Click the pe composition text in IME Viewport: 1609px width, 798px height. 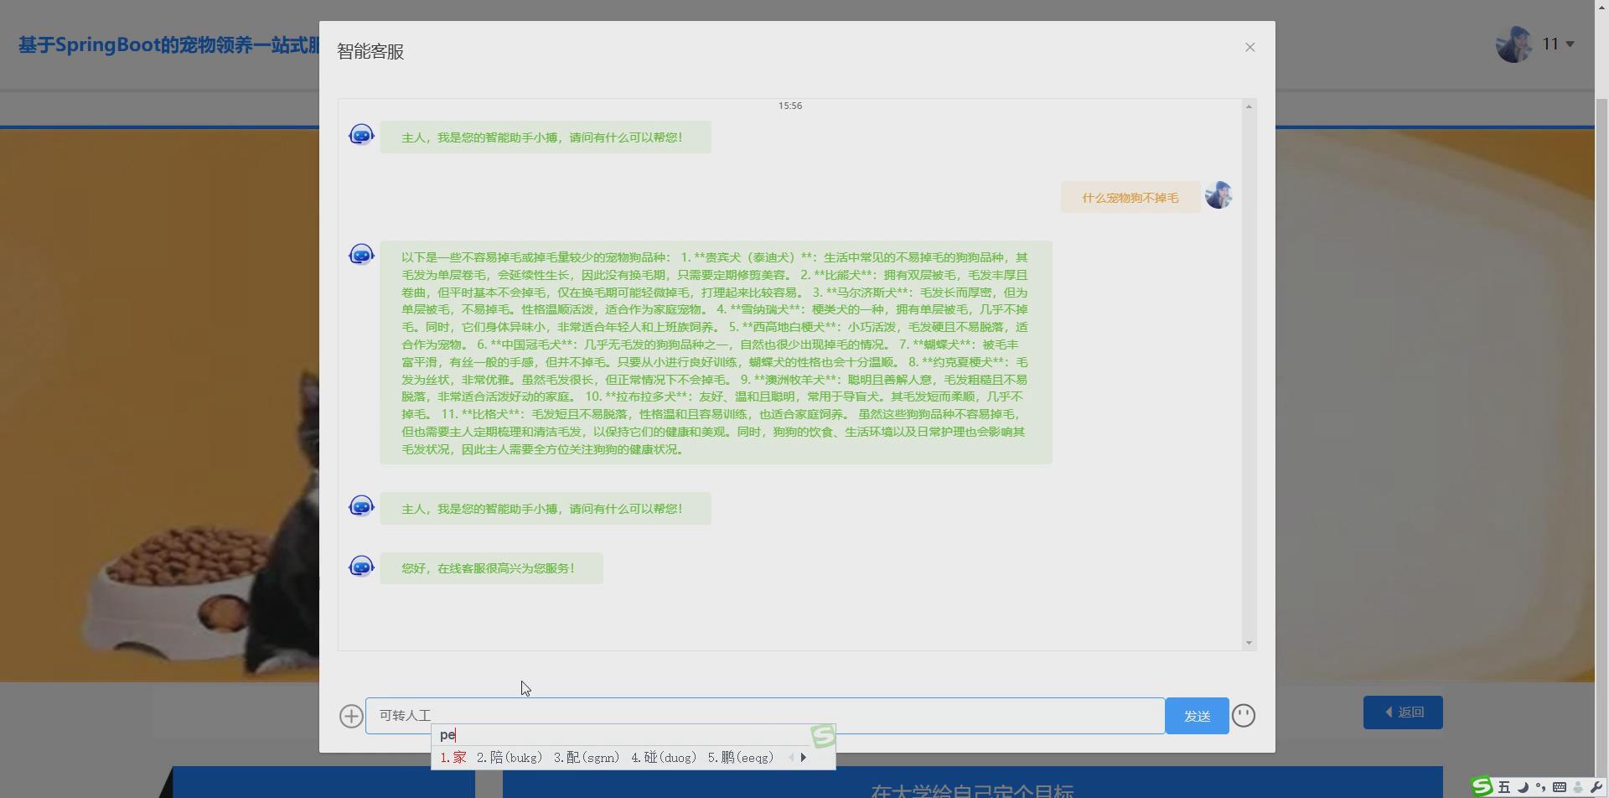click(447, 735)
